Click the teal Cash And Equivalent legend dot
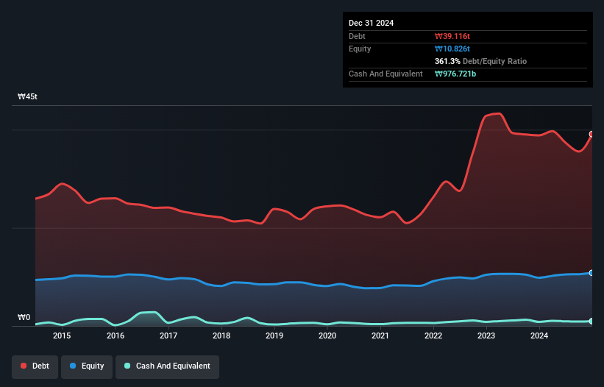 click(x=127, y=366)
